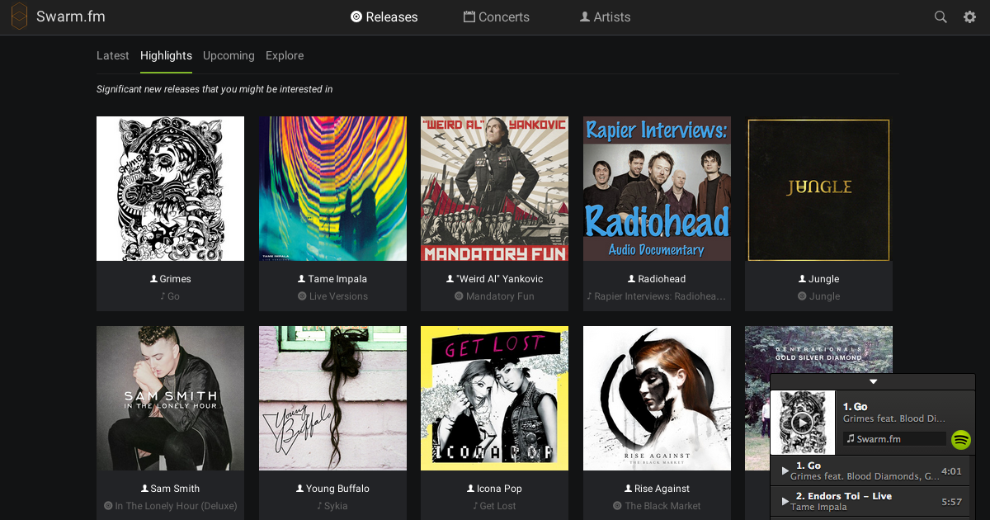
Task: Open the Jungle album cover
Action: click(818, 189)
